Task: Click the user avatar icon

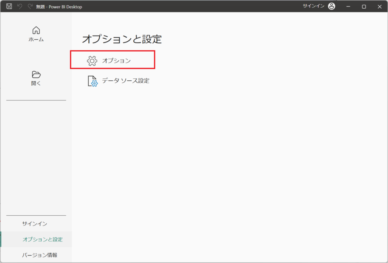Action: [x=332, y=6]
